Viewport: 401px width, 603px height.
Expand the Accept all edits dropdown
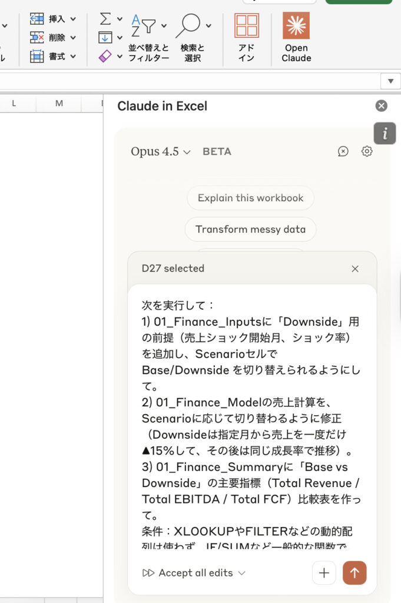[194, 572]
